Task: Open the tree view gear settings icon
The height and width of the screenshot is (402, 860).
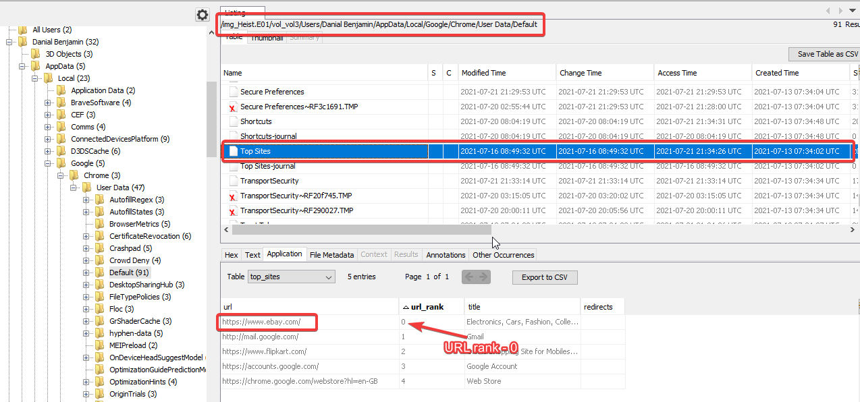Action: pos(202,15)
